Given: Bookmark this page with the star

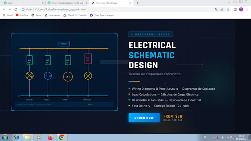Looking at the screenshot, I should [228, 10].
